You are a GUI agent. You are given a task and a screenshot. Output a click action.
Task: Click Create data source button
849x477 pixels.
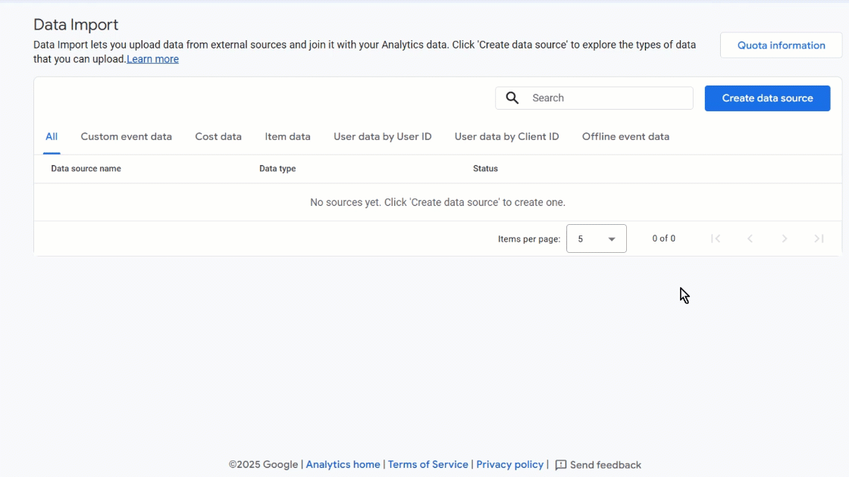tap(767, 98)
